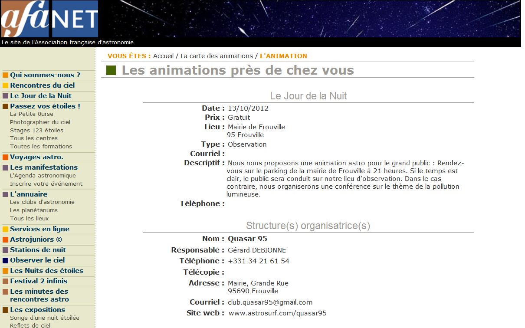Open Les minutes des rencontres astro
The height and width of the screenshot is (328, 525).
click(39, 295)
